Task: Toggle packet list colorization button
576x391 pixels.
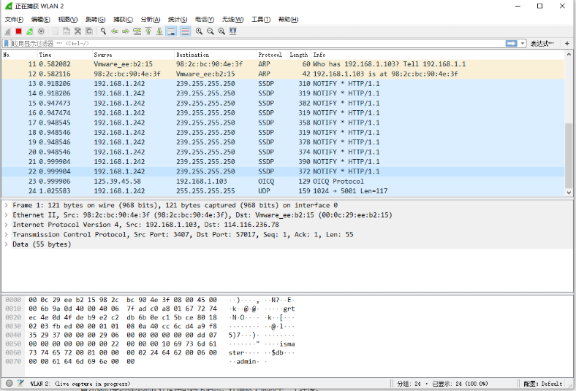Action: coord(185,31)
